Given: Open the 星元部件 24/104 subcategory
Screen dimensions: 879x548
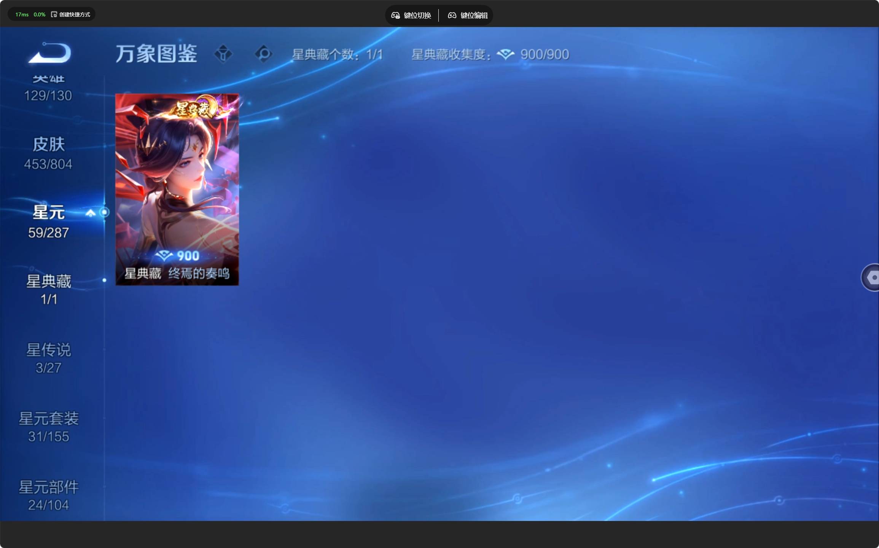Looking at the screenshot, I should tap(48, 495).
